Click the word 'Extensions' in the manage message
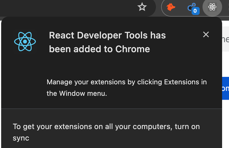Viewport: 229px width, 148px height. (181, 82)
